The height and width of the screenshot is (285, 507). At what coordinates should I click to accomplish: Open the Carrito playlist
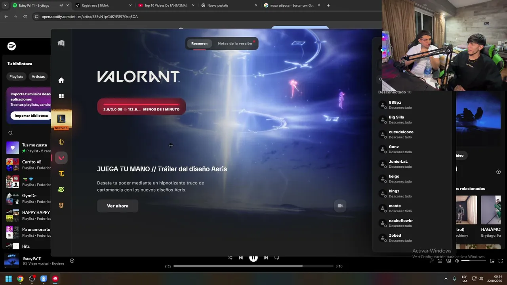[29, 165]
